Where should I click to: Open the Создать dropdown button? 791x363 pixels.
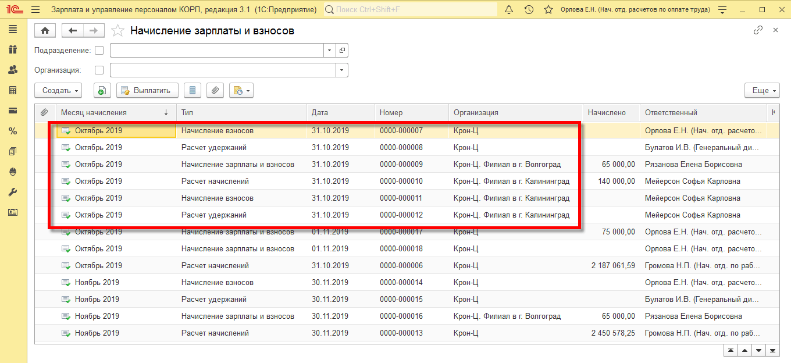[x=58, y=90]
